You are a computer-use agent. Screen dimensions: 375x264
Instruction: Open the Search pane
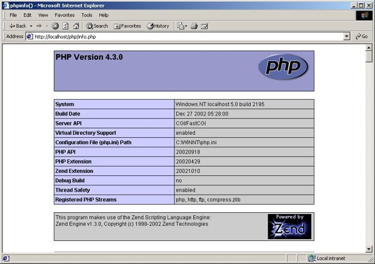97,26
